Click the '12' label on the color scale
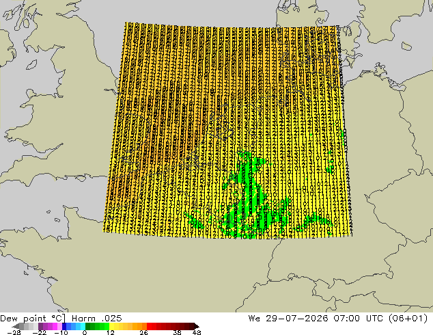The image size is (433, 335). pyautogui.click(x=110, y=332)
